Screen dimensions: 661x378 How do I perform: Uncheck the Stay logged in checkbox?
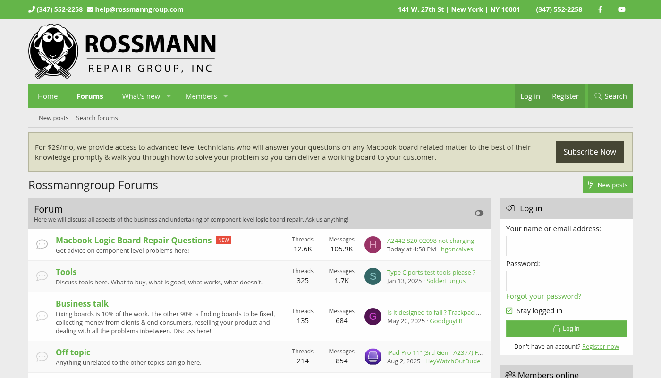(x=509, y=311)
